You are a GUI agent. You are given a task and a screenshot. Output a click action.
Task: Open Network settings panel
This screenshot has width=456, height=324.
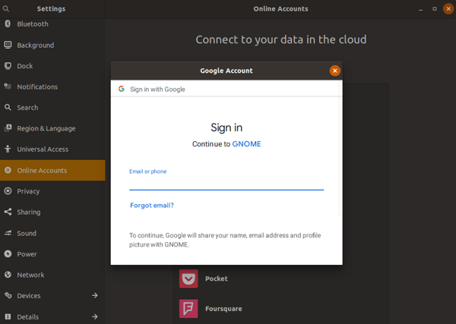[x=52, y=275]
